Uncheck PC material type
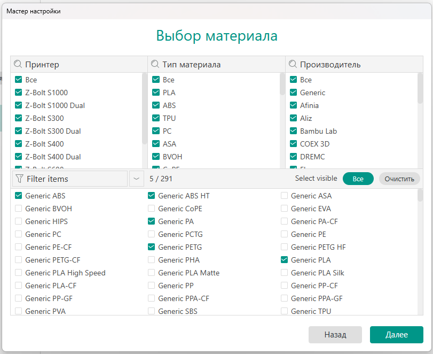The width and height of the screenshot is (433, 354). coord(156,131)
